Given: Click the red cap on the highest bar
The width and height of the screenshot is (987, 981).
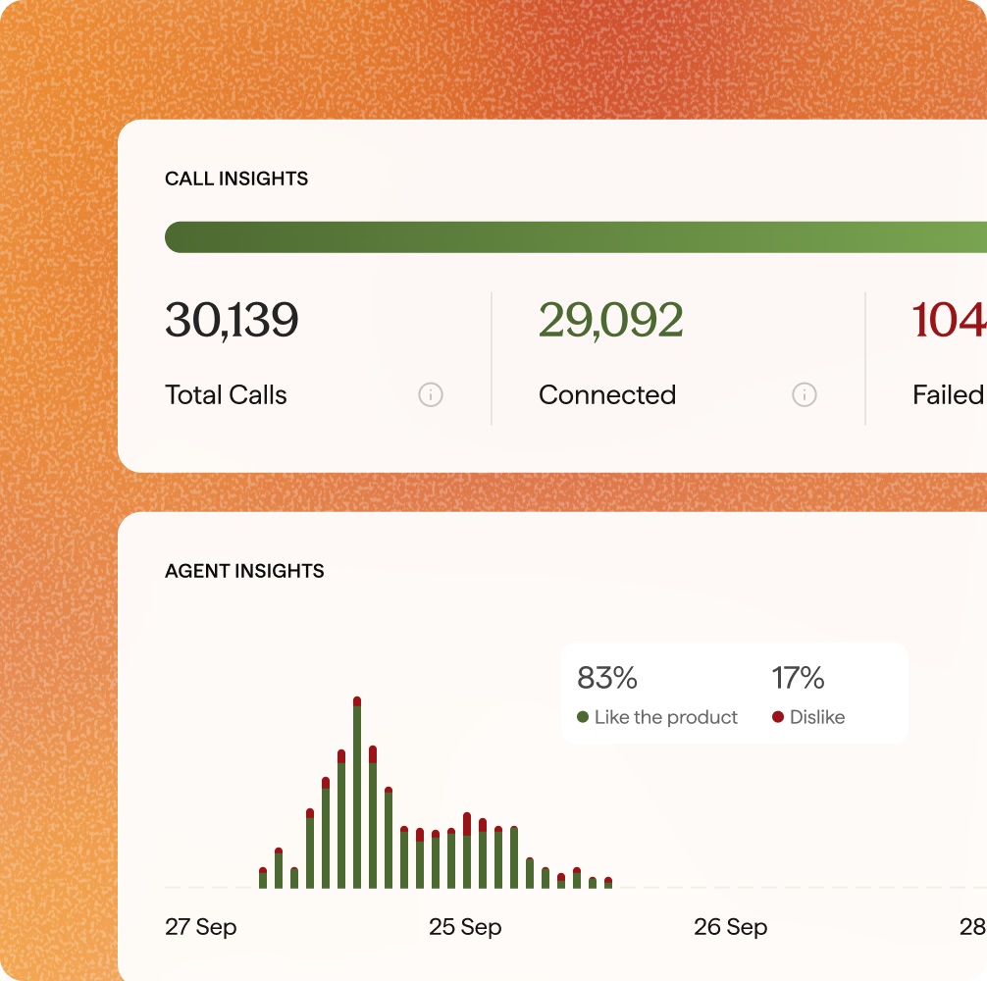Looking at the screenshot, I should click(357, 700).
